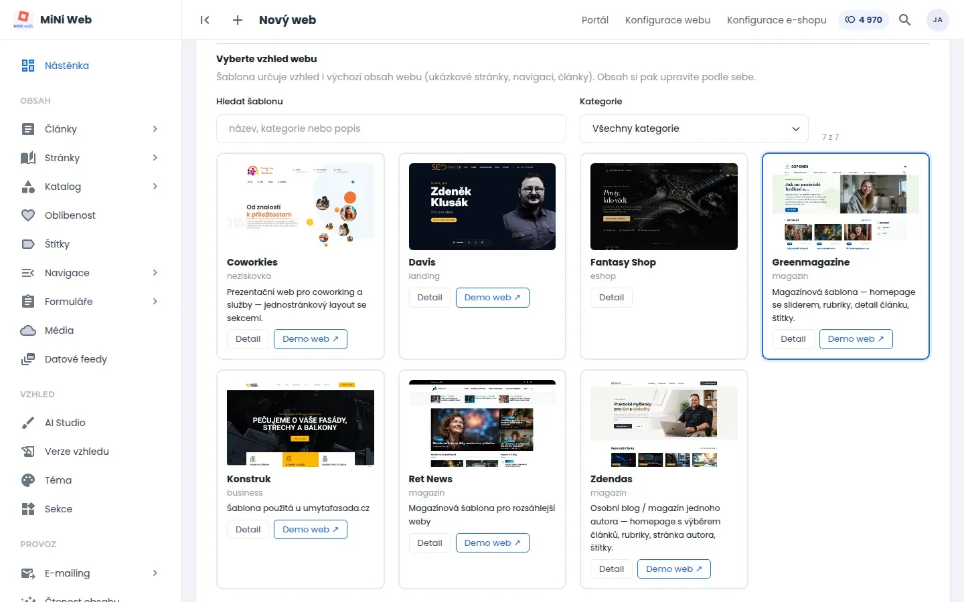Click the Stránky book icon
This screenshot has height=602, width=964.
click(x=28, y=158)
